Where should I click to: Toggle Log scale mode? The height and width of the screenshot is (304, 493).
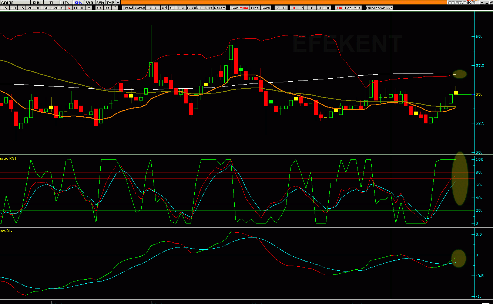(x=348, y=8)
